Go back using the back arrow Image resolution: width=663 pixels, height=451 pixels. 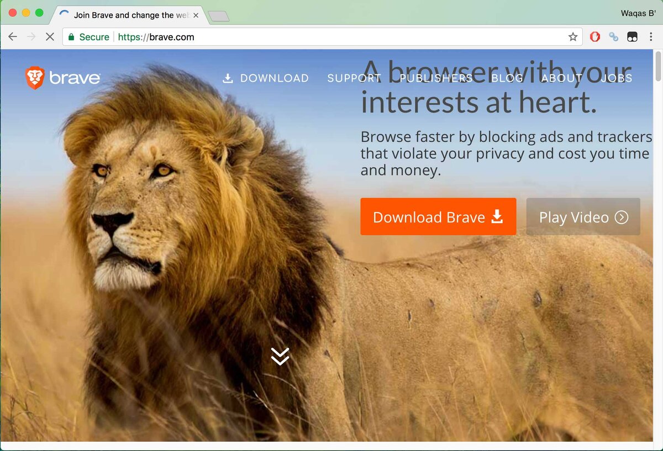(13, 37)
